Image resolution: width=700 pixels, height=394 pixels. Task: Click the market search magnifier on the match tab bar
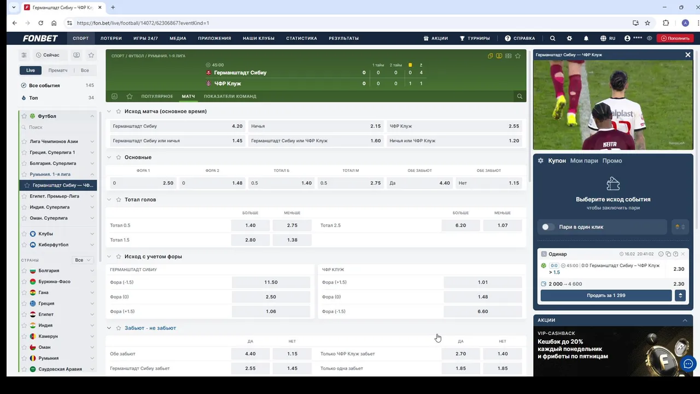(x=520, y=96)
